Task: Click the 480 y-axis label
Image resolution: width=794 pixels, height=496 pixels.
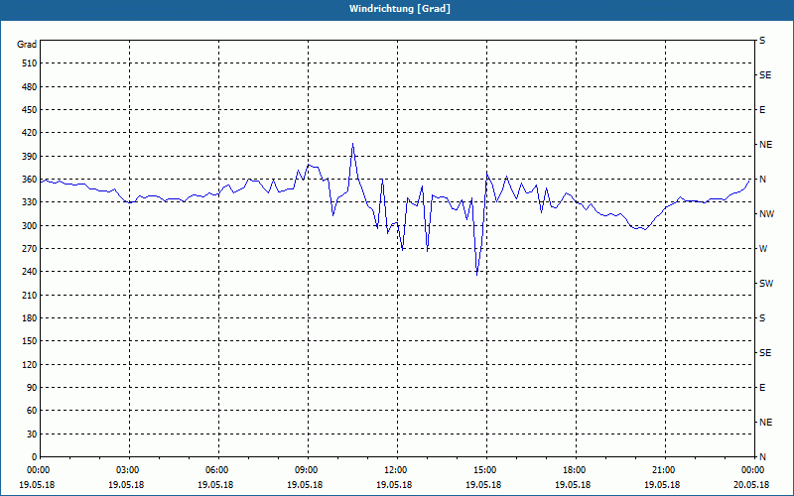Action: (30, 87)
